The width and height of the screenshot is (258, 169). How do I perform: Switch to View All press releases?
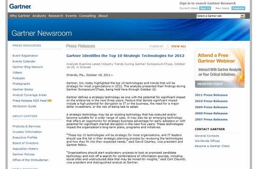[178, 46]
